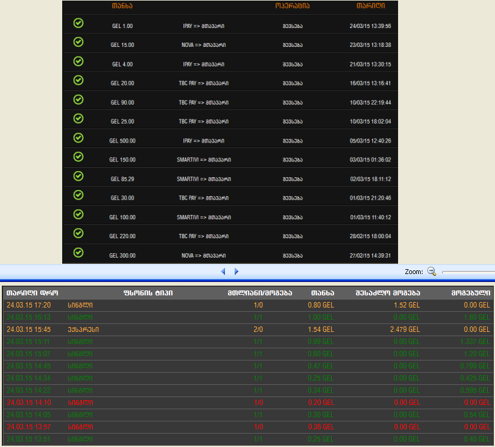Adjust the Zoom slider track

(468, 272)
